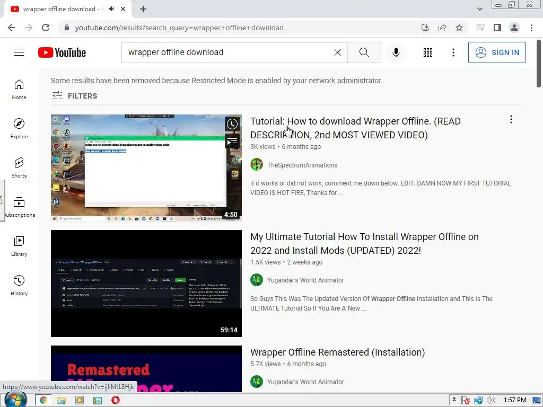The width and height of the screenshot is (543, 407).
Task: Click the 1:57 PM taskbar clock
Action: tap(514, 400)
